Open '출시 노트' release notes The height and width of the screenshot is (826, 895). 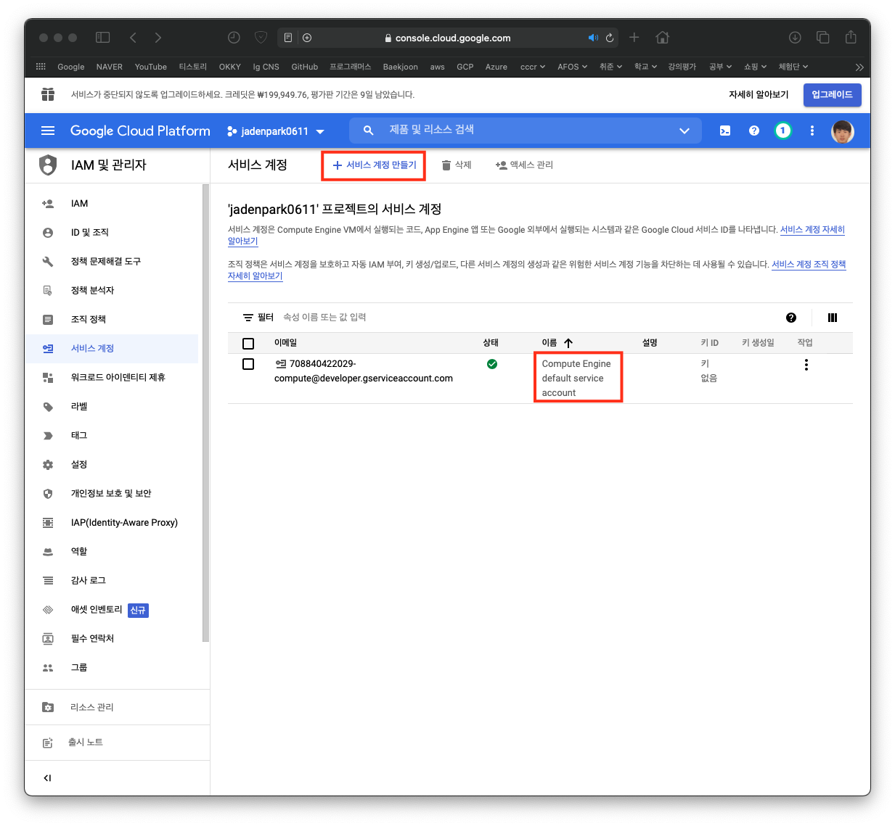click(x=117, y=743)
